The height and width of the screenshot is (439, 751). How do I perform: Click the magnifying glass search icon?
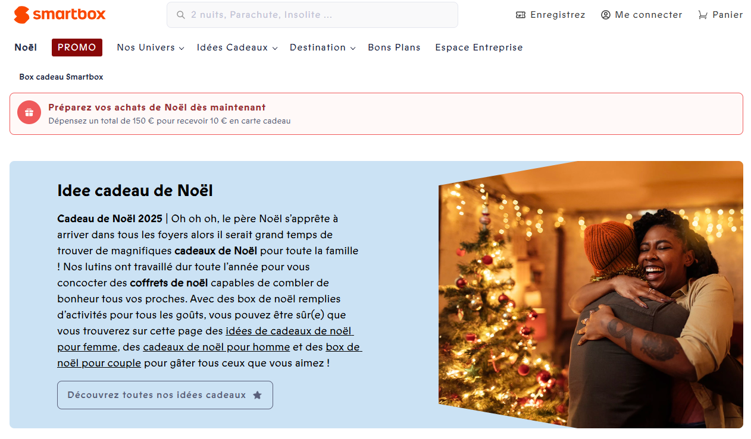tap(179, 15)
